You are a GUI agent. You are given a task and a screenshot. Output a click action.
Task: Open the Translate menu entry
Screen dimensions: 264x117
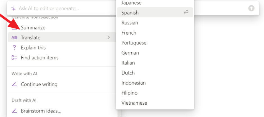(x=62, y=37)
